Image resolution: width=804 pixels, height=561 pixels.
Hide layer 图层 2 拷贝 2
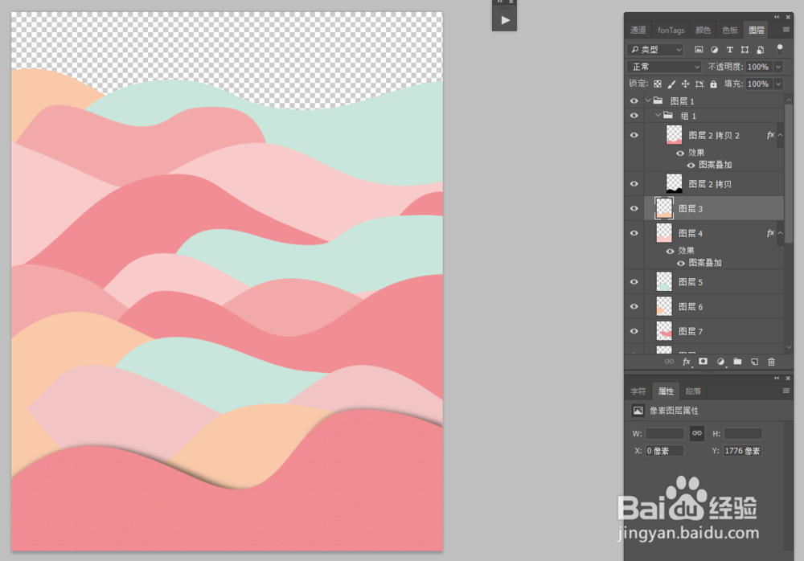[634, 135]
